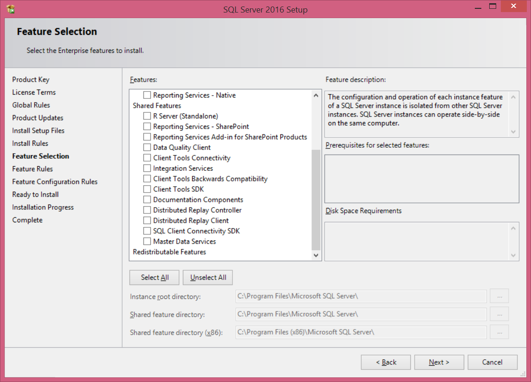Image resolution: width=531 pixels, height=382 pixels.
Task: Proceed with the Next button
Action: point(439,363)
